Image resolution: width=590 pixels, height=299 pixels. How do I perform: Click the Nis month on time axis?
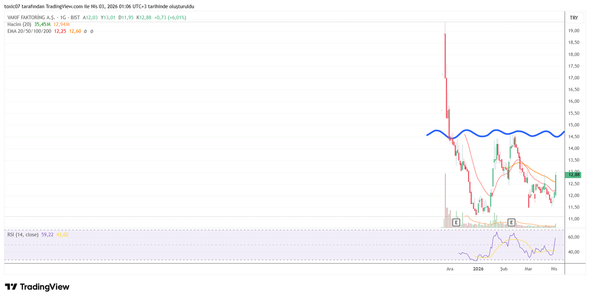click(554, 269)
